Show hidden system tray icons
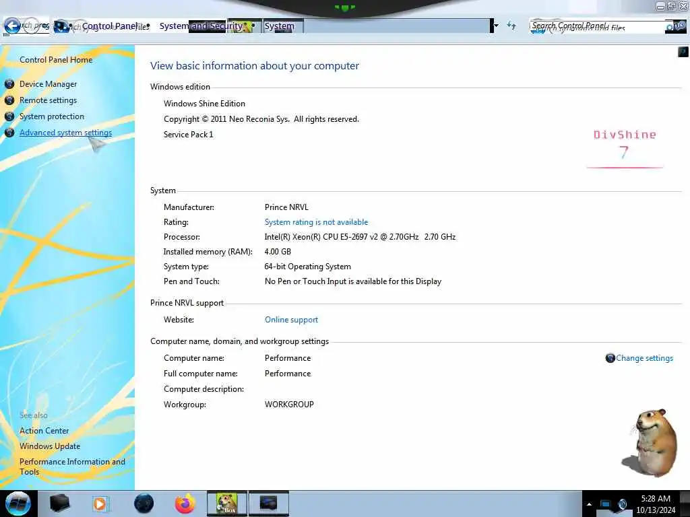Viewport: 690px width, 517px height. [589, 504]
